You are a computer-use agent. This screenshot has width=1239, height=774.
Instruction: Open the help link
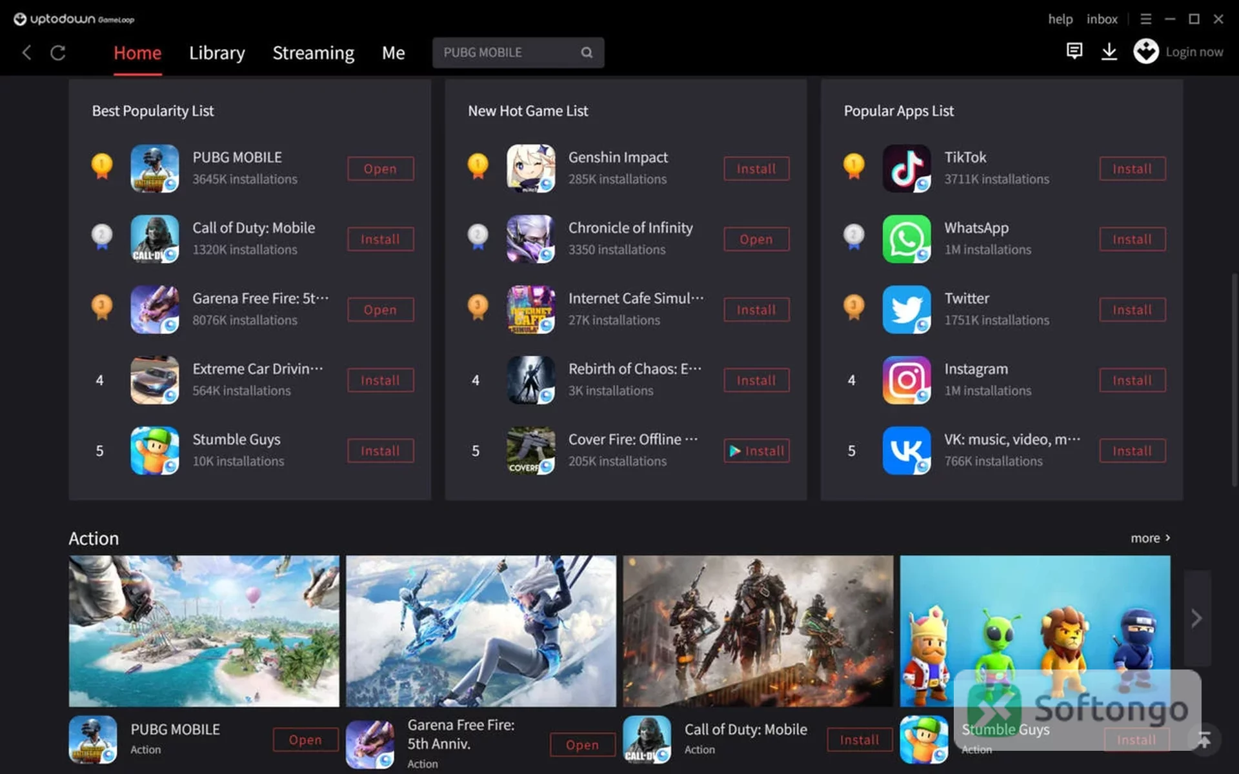[1060, 19]
